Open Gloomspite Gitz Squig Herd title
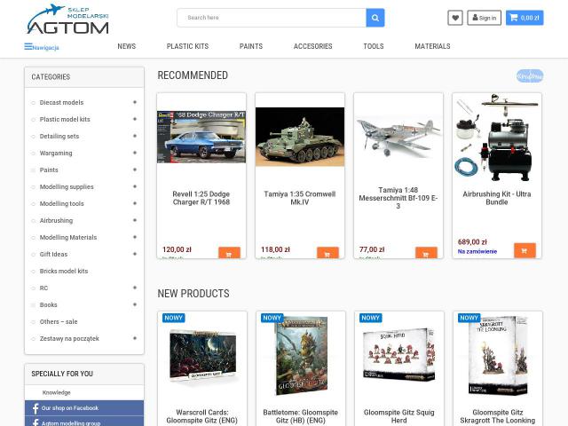Screen dimensions: 568x426 point(399,416)
